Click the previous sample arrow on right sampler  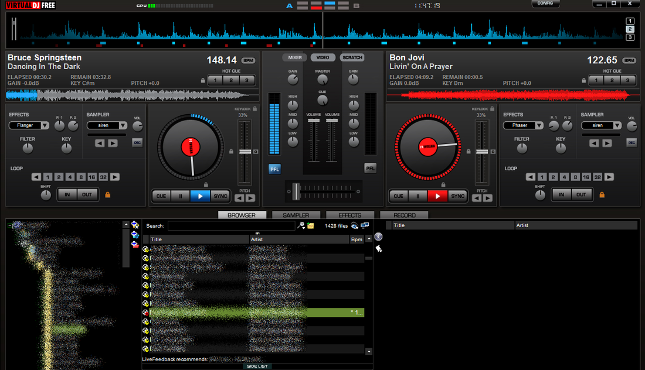pyautogui.click(x=594, y=143)
